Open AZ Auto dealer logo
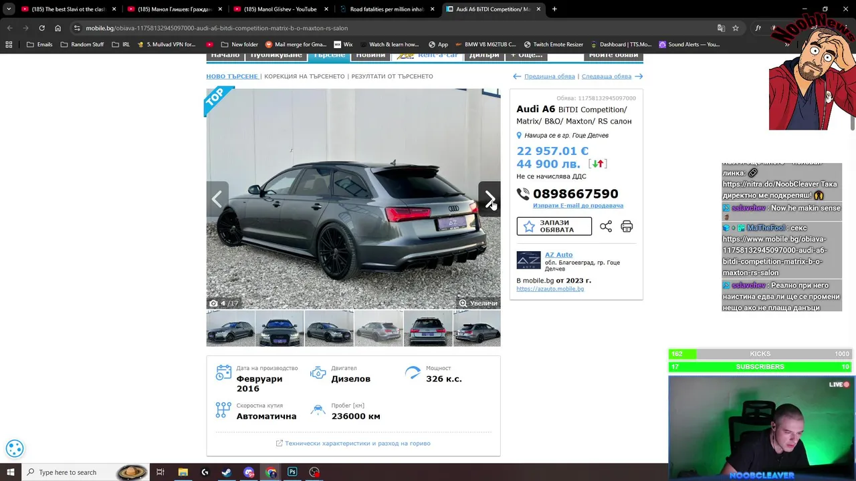The height and width of the screenshot is (481, 856). tap(528, 260)
